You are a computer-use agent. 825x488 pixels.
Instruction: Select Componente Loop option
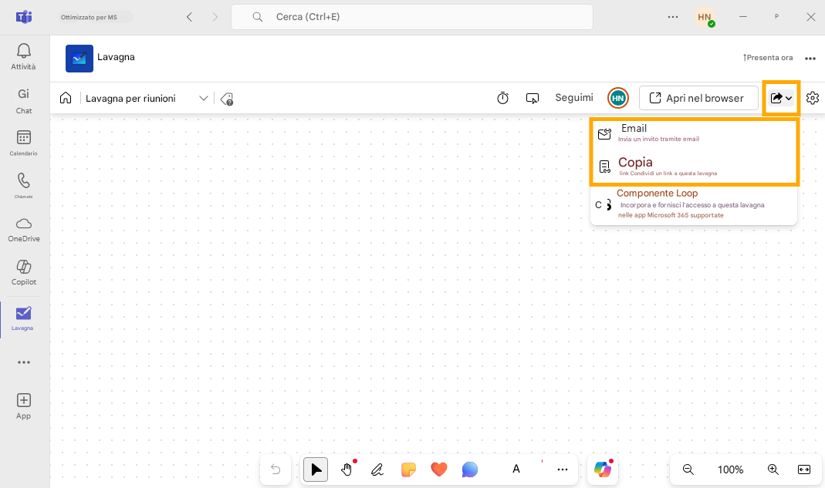694,204
